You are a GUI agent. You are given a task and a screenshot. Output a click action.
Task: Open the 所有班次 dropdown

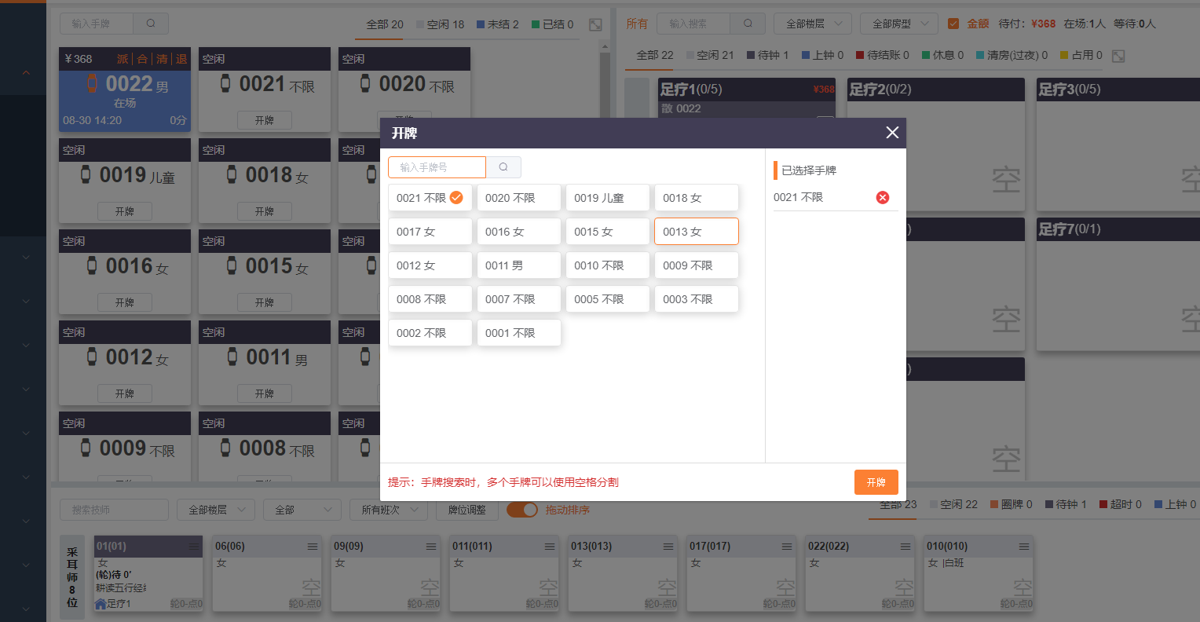(389, 510)
